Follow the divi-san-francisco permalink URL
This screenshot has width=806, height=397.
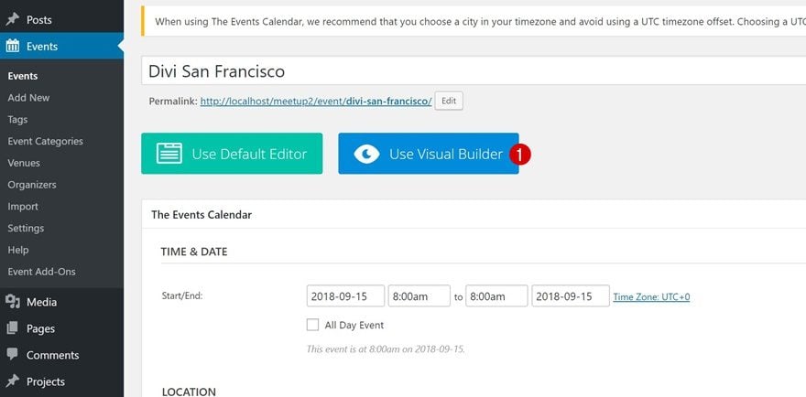(316, 102)
